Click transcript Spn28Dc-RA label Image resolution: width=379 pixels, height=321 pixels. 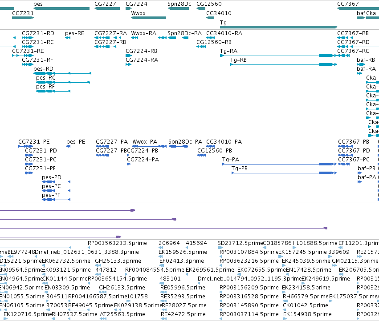click(185, 33)
